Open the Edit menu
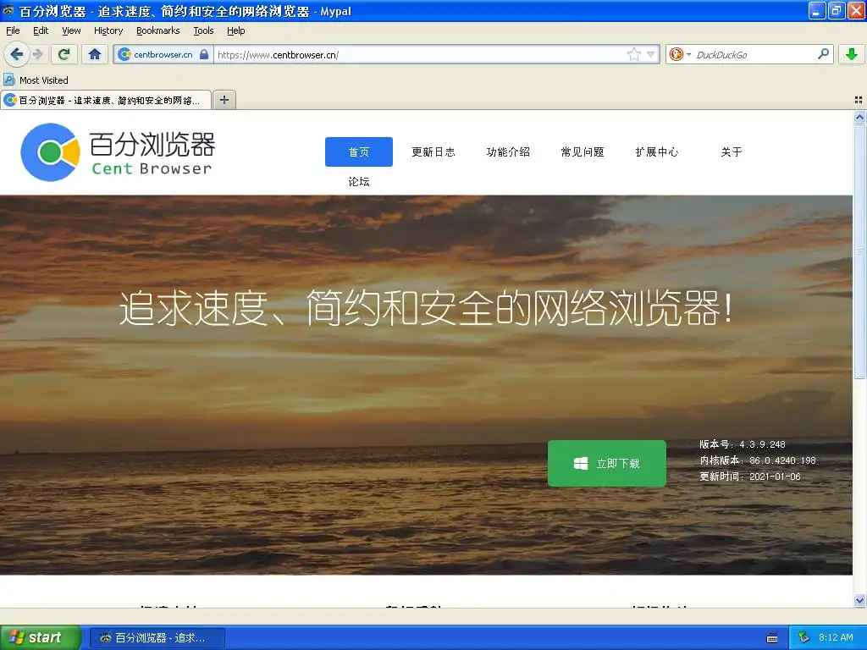 [41, 30]
